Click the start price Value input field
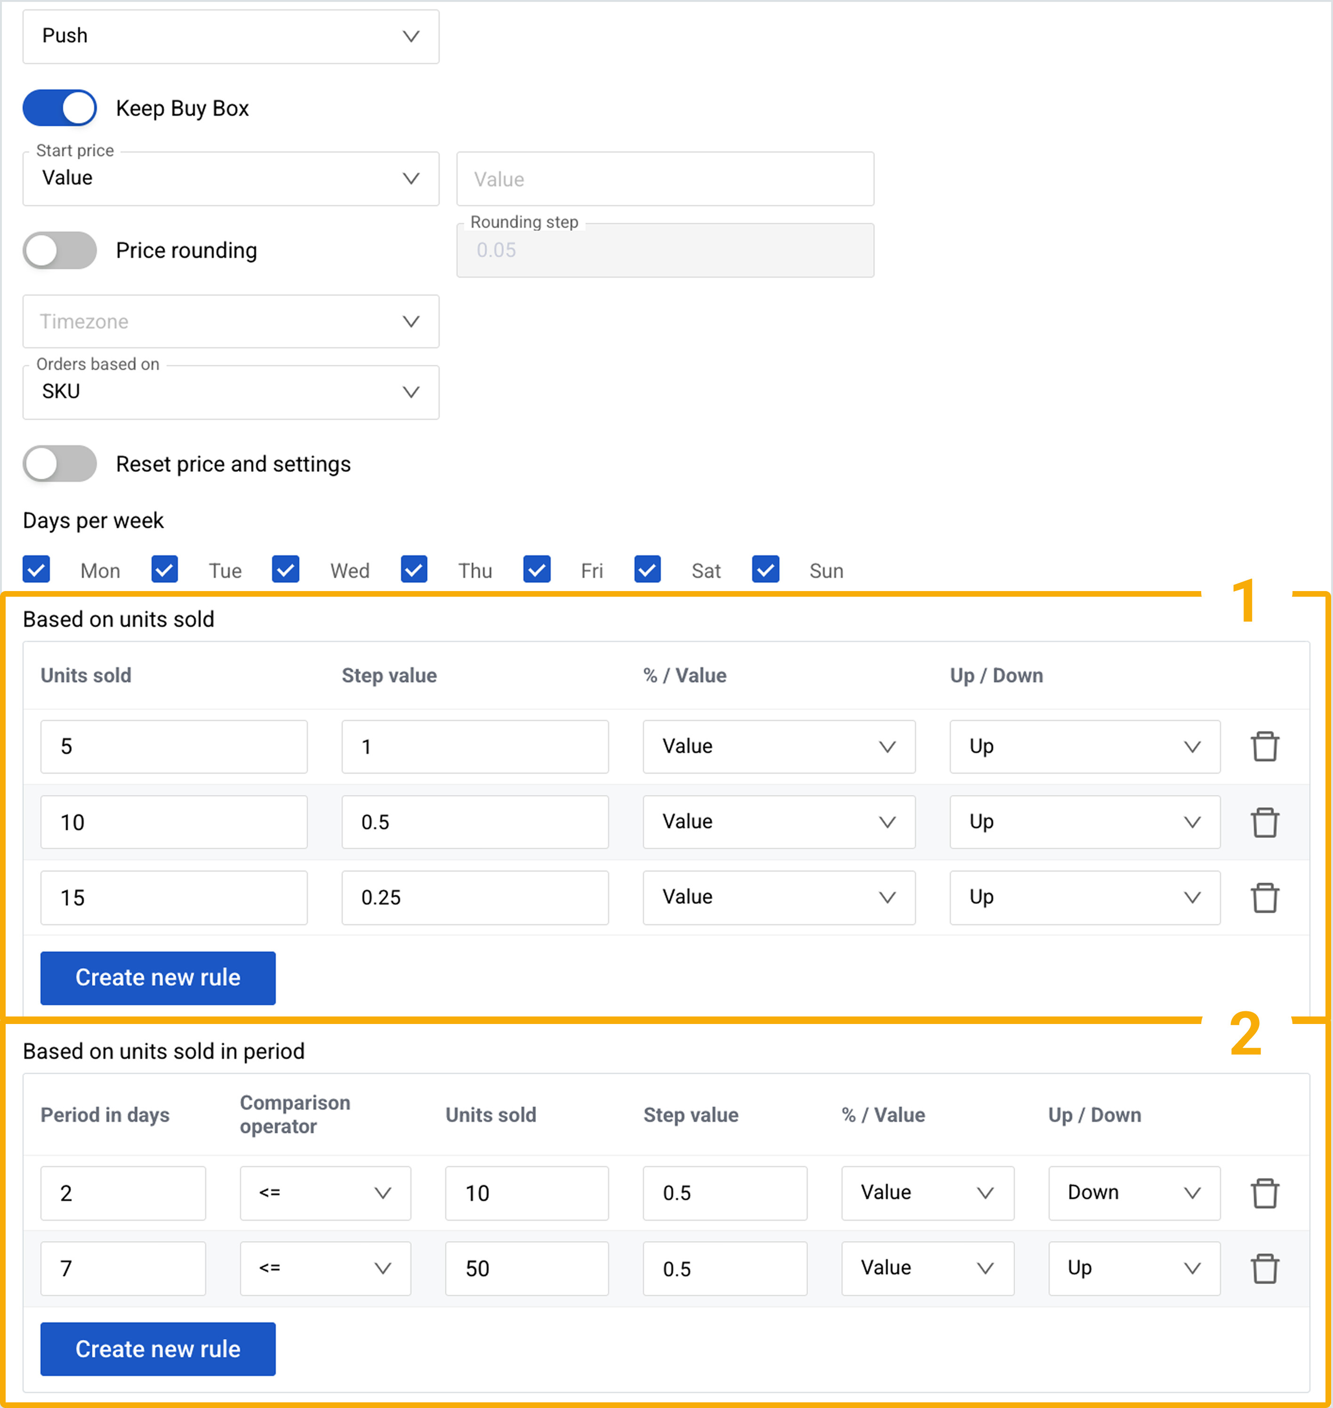This screenshot has height=1408, width=1333. [x=665, y=179]
